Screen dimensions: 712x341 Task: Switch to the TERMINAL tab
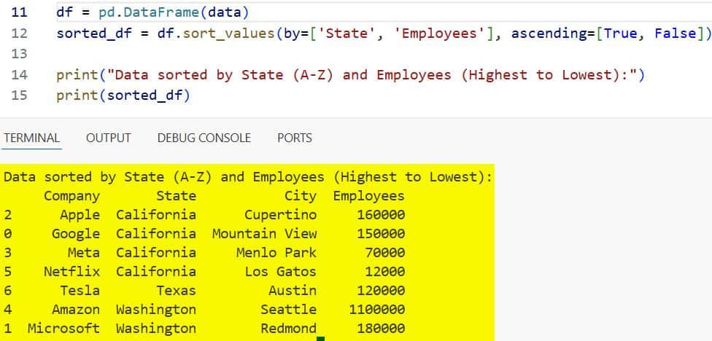pyautogui.click(x=32, y=138)
